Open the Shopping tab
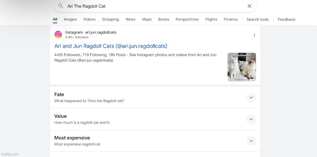The image size is (317, 157). (x=110, y=19)
